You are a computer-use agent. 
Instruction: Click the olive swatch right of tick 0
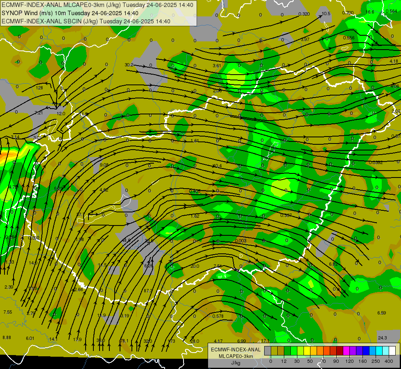click(x=274, y=351)
